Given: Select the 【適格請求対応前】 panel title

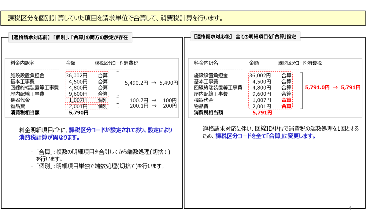Looking at the screenshot, I should pyautogui.click(x=69, y=38).
